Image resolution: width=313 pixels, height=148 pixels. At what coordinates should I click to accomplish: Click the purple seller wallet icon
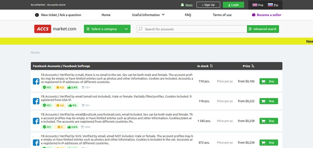tap(254, 15)
